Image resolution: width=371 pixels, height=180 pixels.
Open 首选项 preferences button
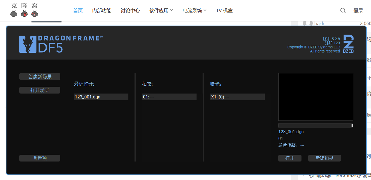pos(40,158)
